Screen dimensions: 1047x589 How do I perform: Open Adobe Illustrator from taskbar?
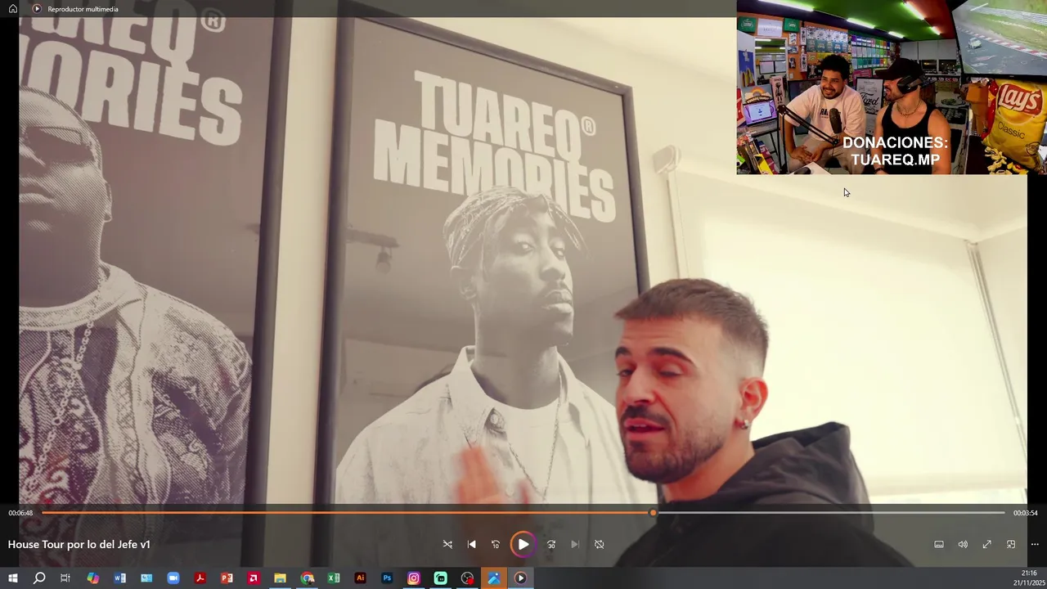click(360, 578)
